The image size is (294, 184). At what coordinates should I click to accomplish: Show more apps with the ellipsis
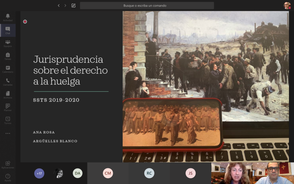coord(8,133)
